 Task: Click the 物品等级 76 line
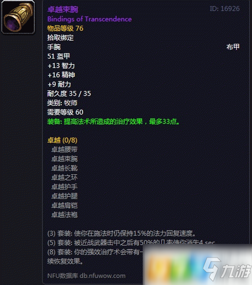(65, 29)
